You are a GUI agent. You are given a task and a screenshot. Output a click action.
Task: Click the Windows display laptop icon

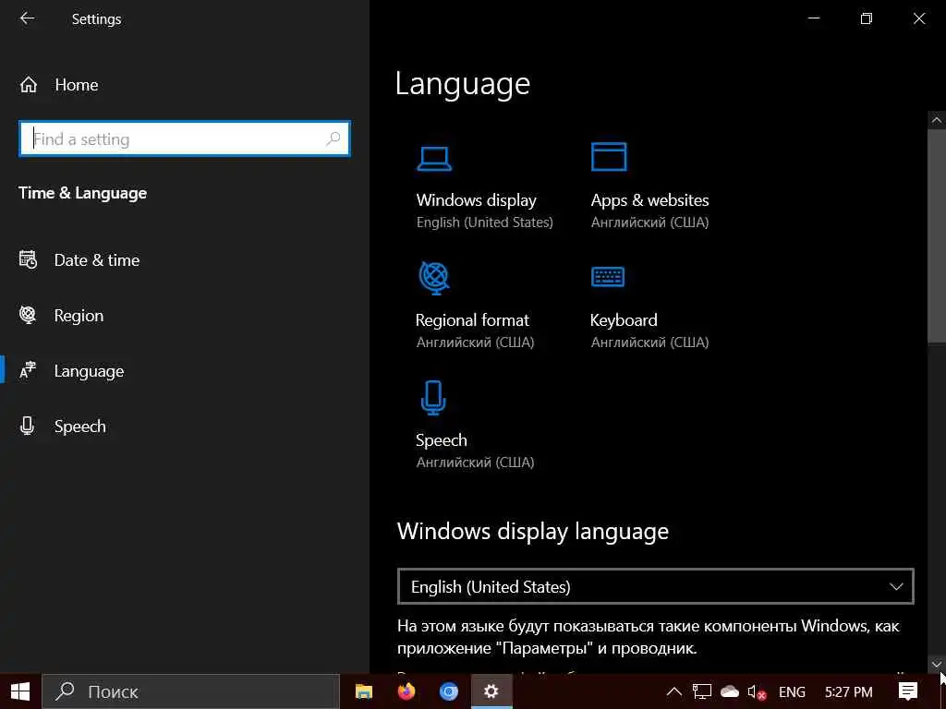tap(434, 159)
